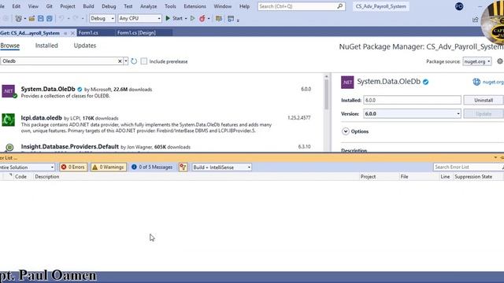Click the window layout icon in toolbar
Image resolution: width=504 pixels, height=283 pixels.
[231, 19]
